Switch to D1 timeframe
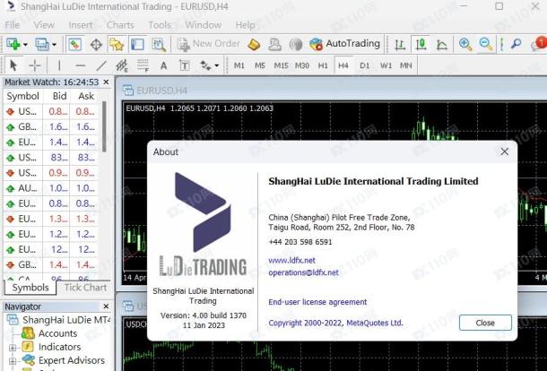547x371 pixels. tap(365, 65)
